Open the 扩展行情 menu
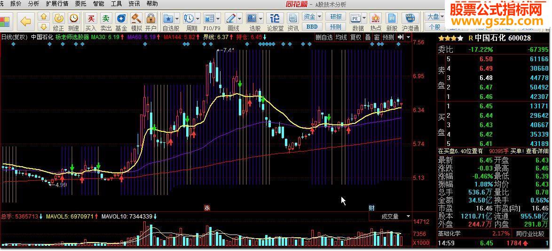The image size is (552, 251). (57, 4)
